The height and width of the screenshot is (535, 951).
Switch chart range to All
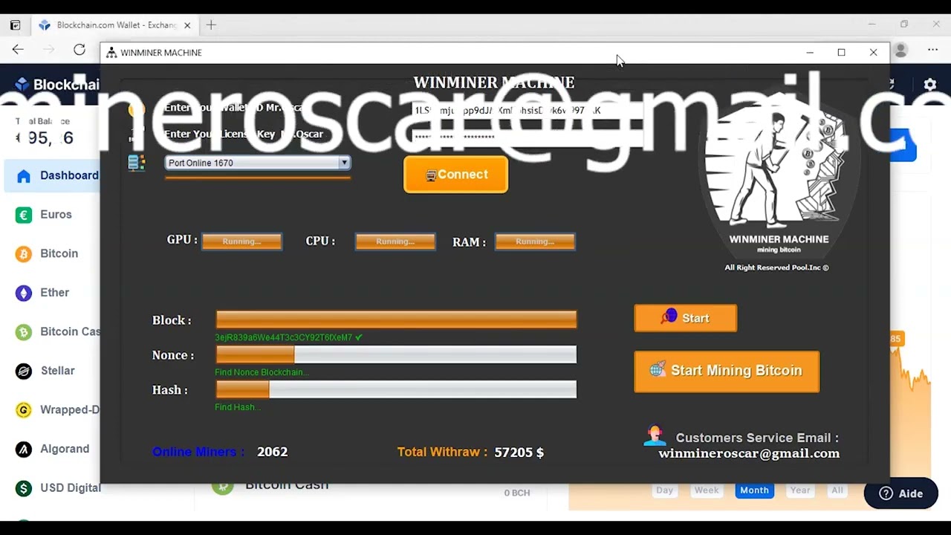click(x=837, y=490)
